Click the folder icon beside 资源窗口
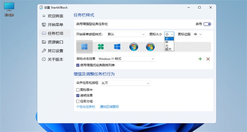The image size is (247, 132). pyautogui.click(x=44, y=42)
